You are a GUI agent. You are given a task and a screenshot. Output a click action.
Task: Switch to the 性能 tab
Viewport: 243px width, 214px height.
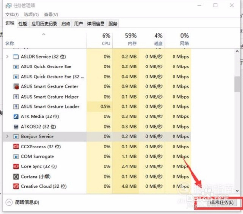(x=23, y=24)
